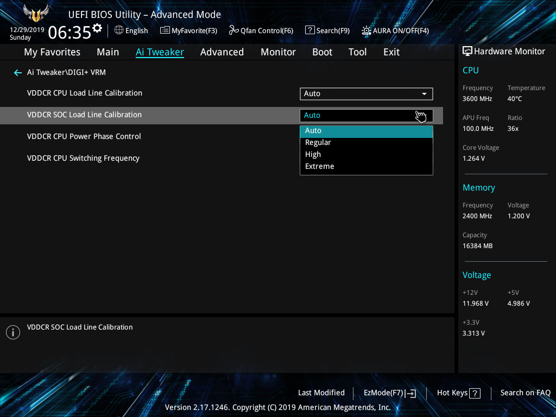Click +12V value 11.968 V
Screen dimensions: 556x417
476,304
